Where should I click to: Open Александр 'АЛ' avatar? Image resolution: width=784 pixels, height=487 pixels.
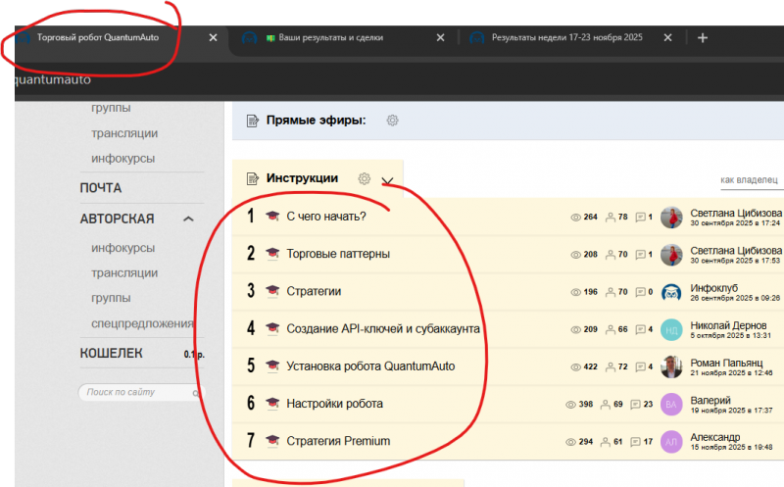pyautogui.click(x=671, y=442)
